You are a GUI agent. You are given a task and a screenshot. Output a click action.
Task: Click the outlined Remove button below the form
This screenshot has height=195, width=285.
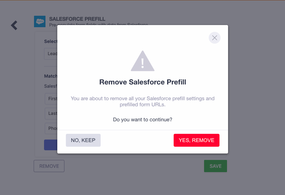coord(49,166)
